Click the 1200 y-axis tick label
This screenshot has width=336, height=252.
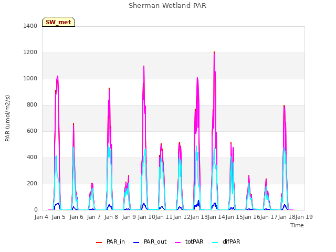(x=30, y=52)
